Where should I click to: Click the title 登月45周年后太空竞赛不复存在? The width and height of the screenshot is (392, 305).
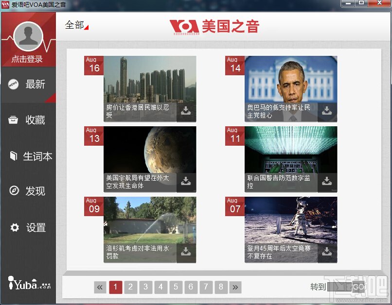279,252
